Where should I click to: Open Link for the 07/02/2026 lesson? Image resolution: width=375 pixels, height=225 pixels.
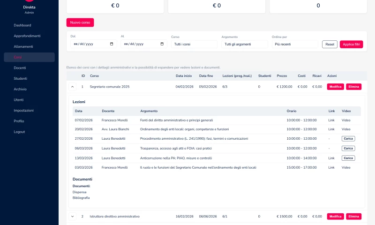point(331,120)
